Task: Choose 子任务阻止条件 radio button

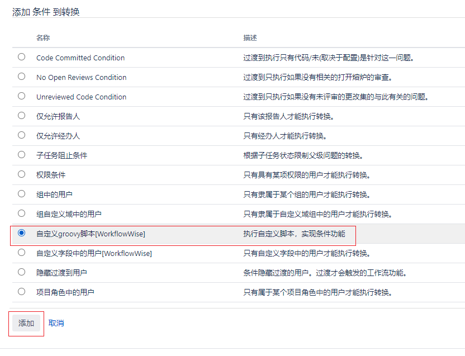Action: (x=21, y=155)
